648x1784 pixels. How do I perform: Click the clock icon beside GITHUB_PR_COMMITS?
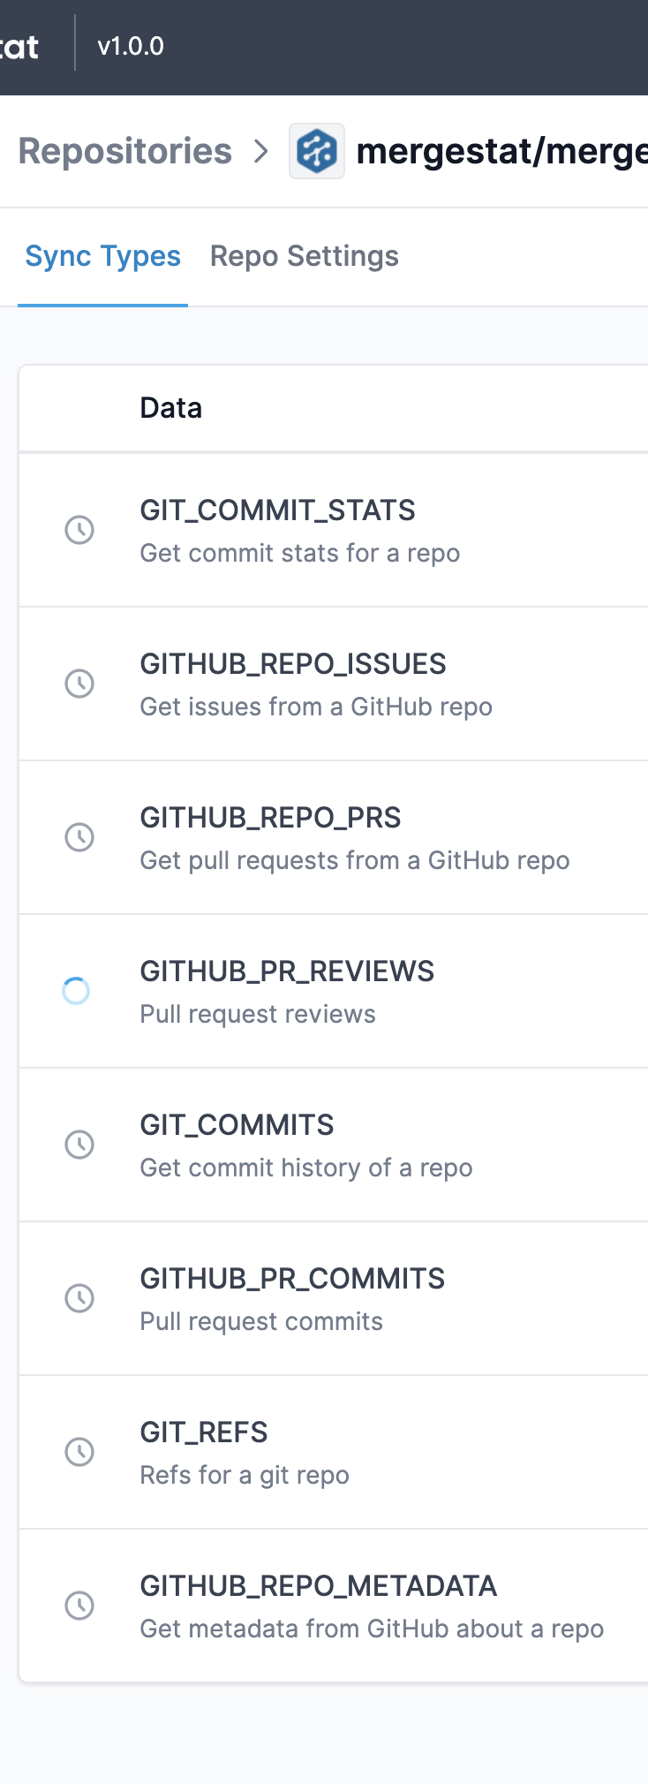coord(79,1298)
